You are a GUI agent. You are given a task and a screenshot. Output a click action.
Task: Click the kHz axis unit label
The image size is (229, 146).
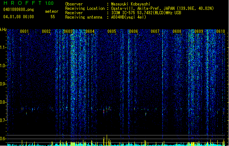(3, 30)
